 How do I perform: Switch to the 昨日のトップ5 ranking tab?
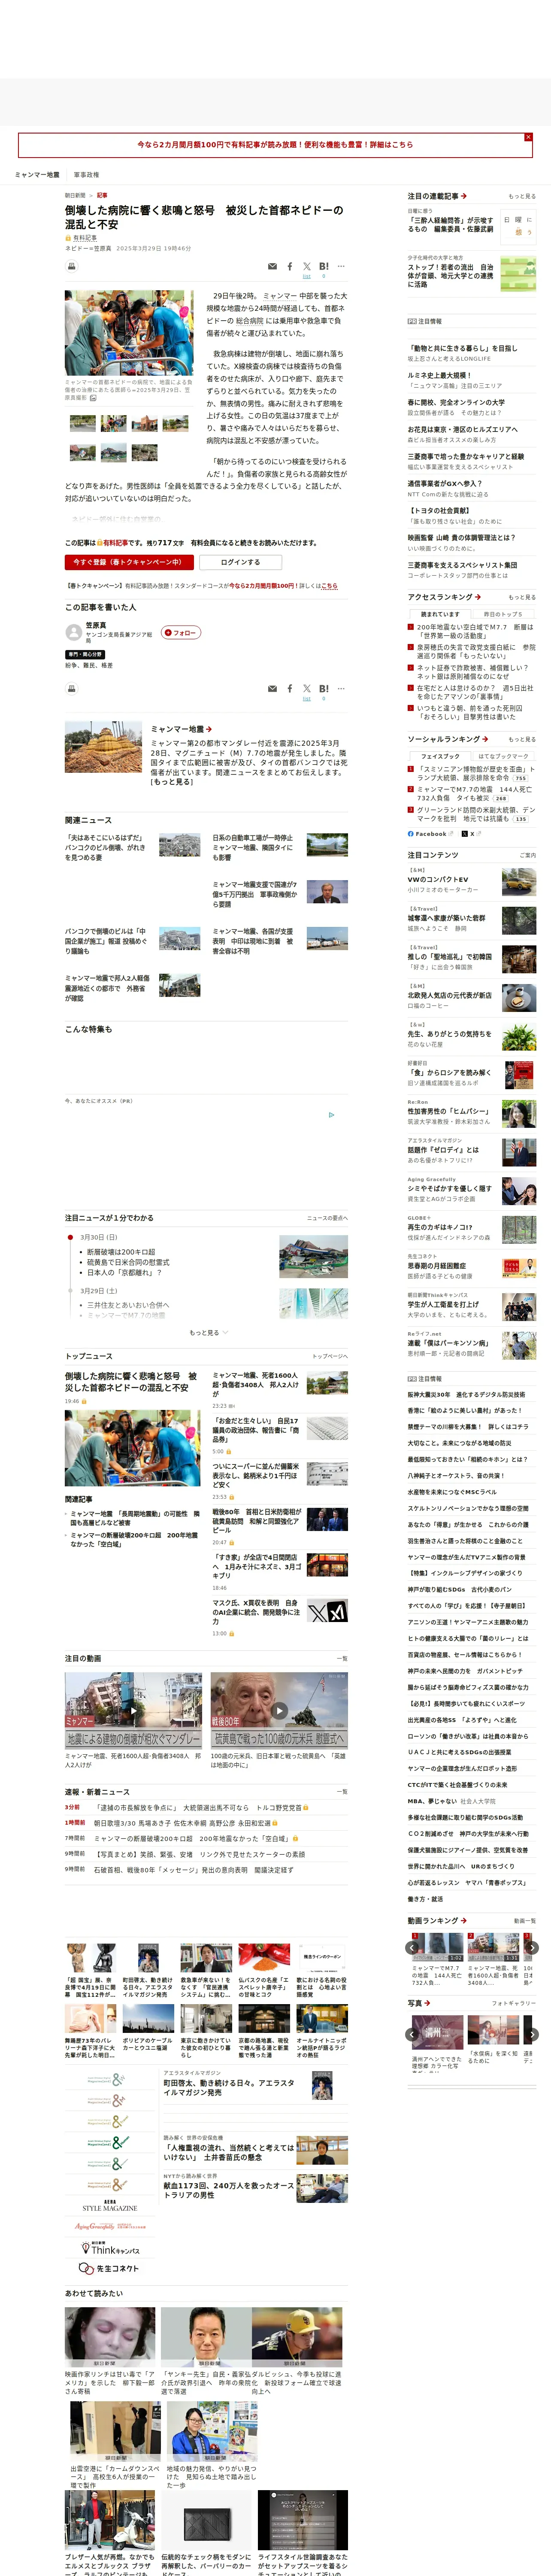[x=503, y=614]
